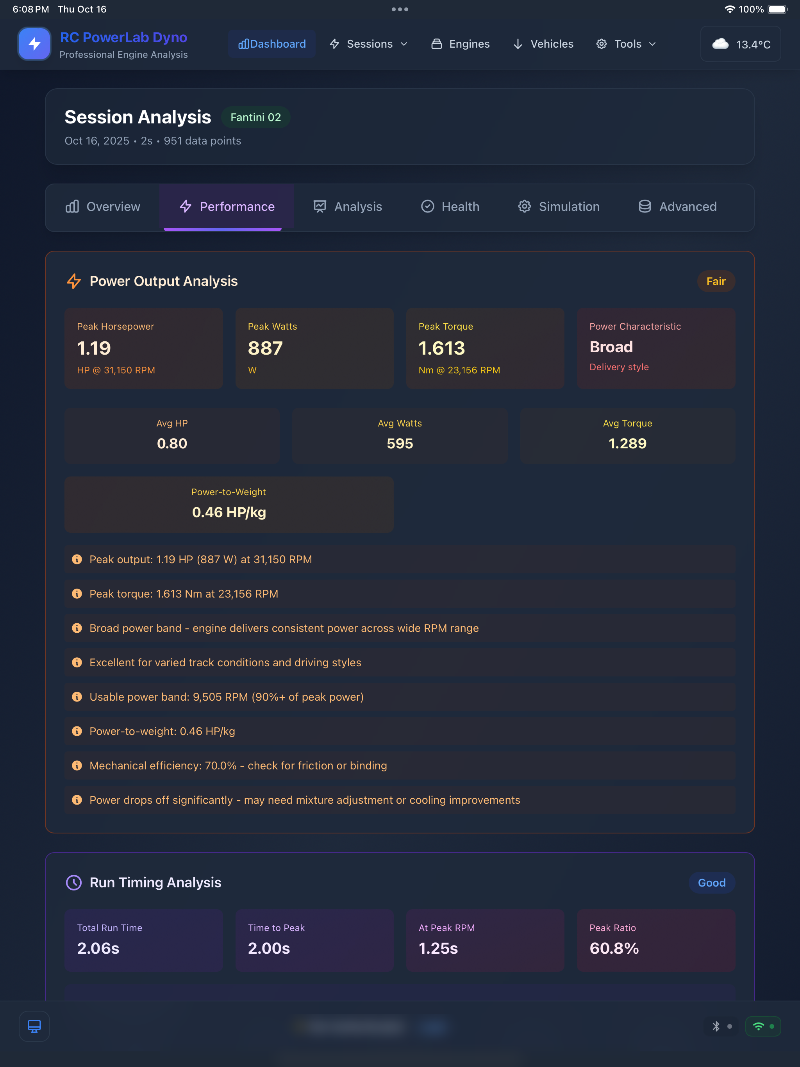Viewport: 800px width, 1067px height.
Task: Click info icon beside Broad power band note
Action: click(x=77, y=628)
